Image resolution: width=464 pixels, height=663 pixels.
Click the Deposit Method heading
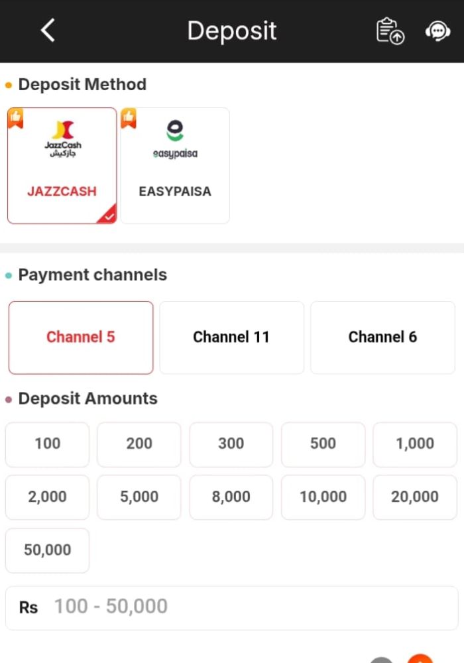click(x=82, y=85)
